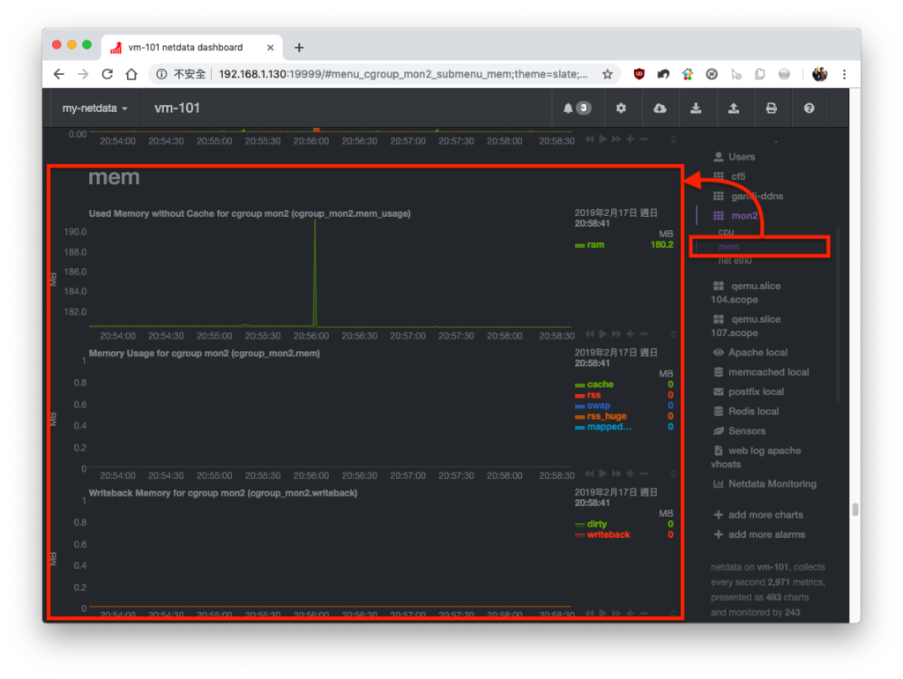
Task: Open netdata settings via the gear icon
Action: [x=621, y=108]
